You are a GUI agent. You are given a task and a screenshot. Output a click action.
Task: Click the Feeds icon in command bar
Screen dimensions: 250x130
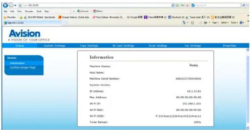192,23
